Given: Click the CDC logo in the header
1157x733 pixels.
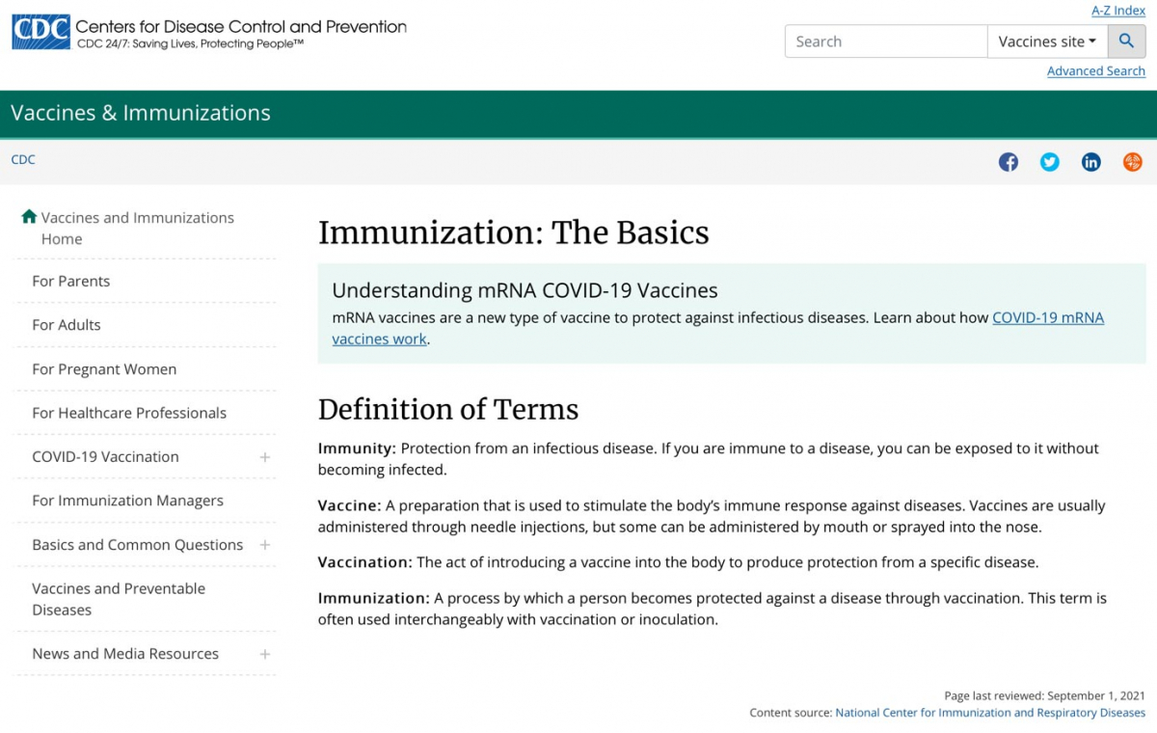Looking at the screenshot, I should coord(40,32).
